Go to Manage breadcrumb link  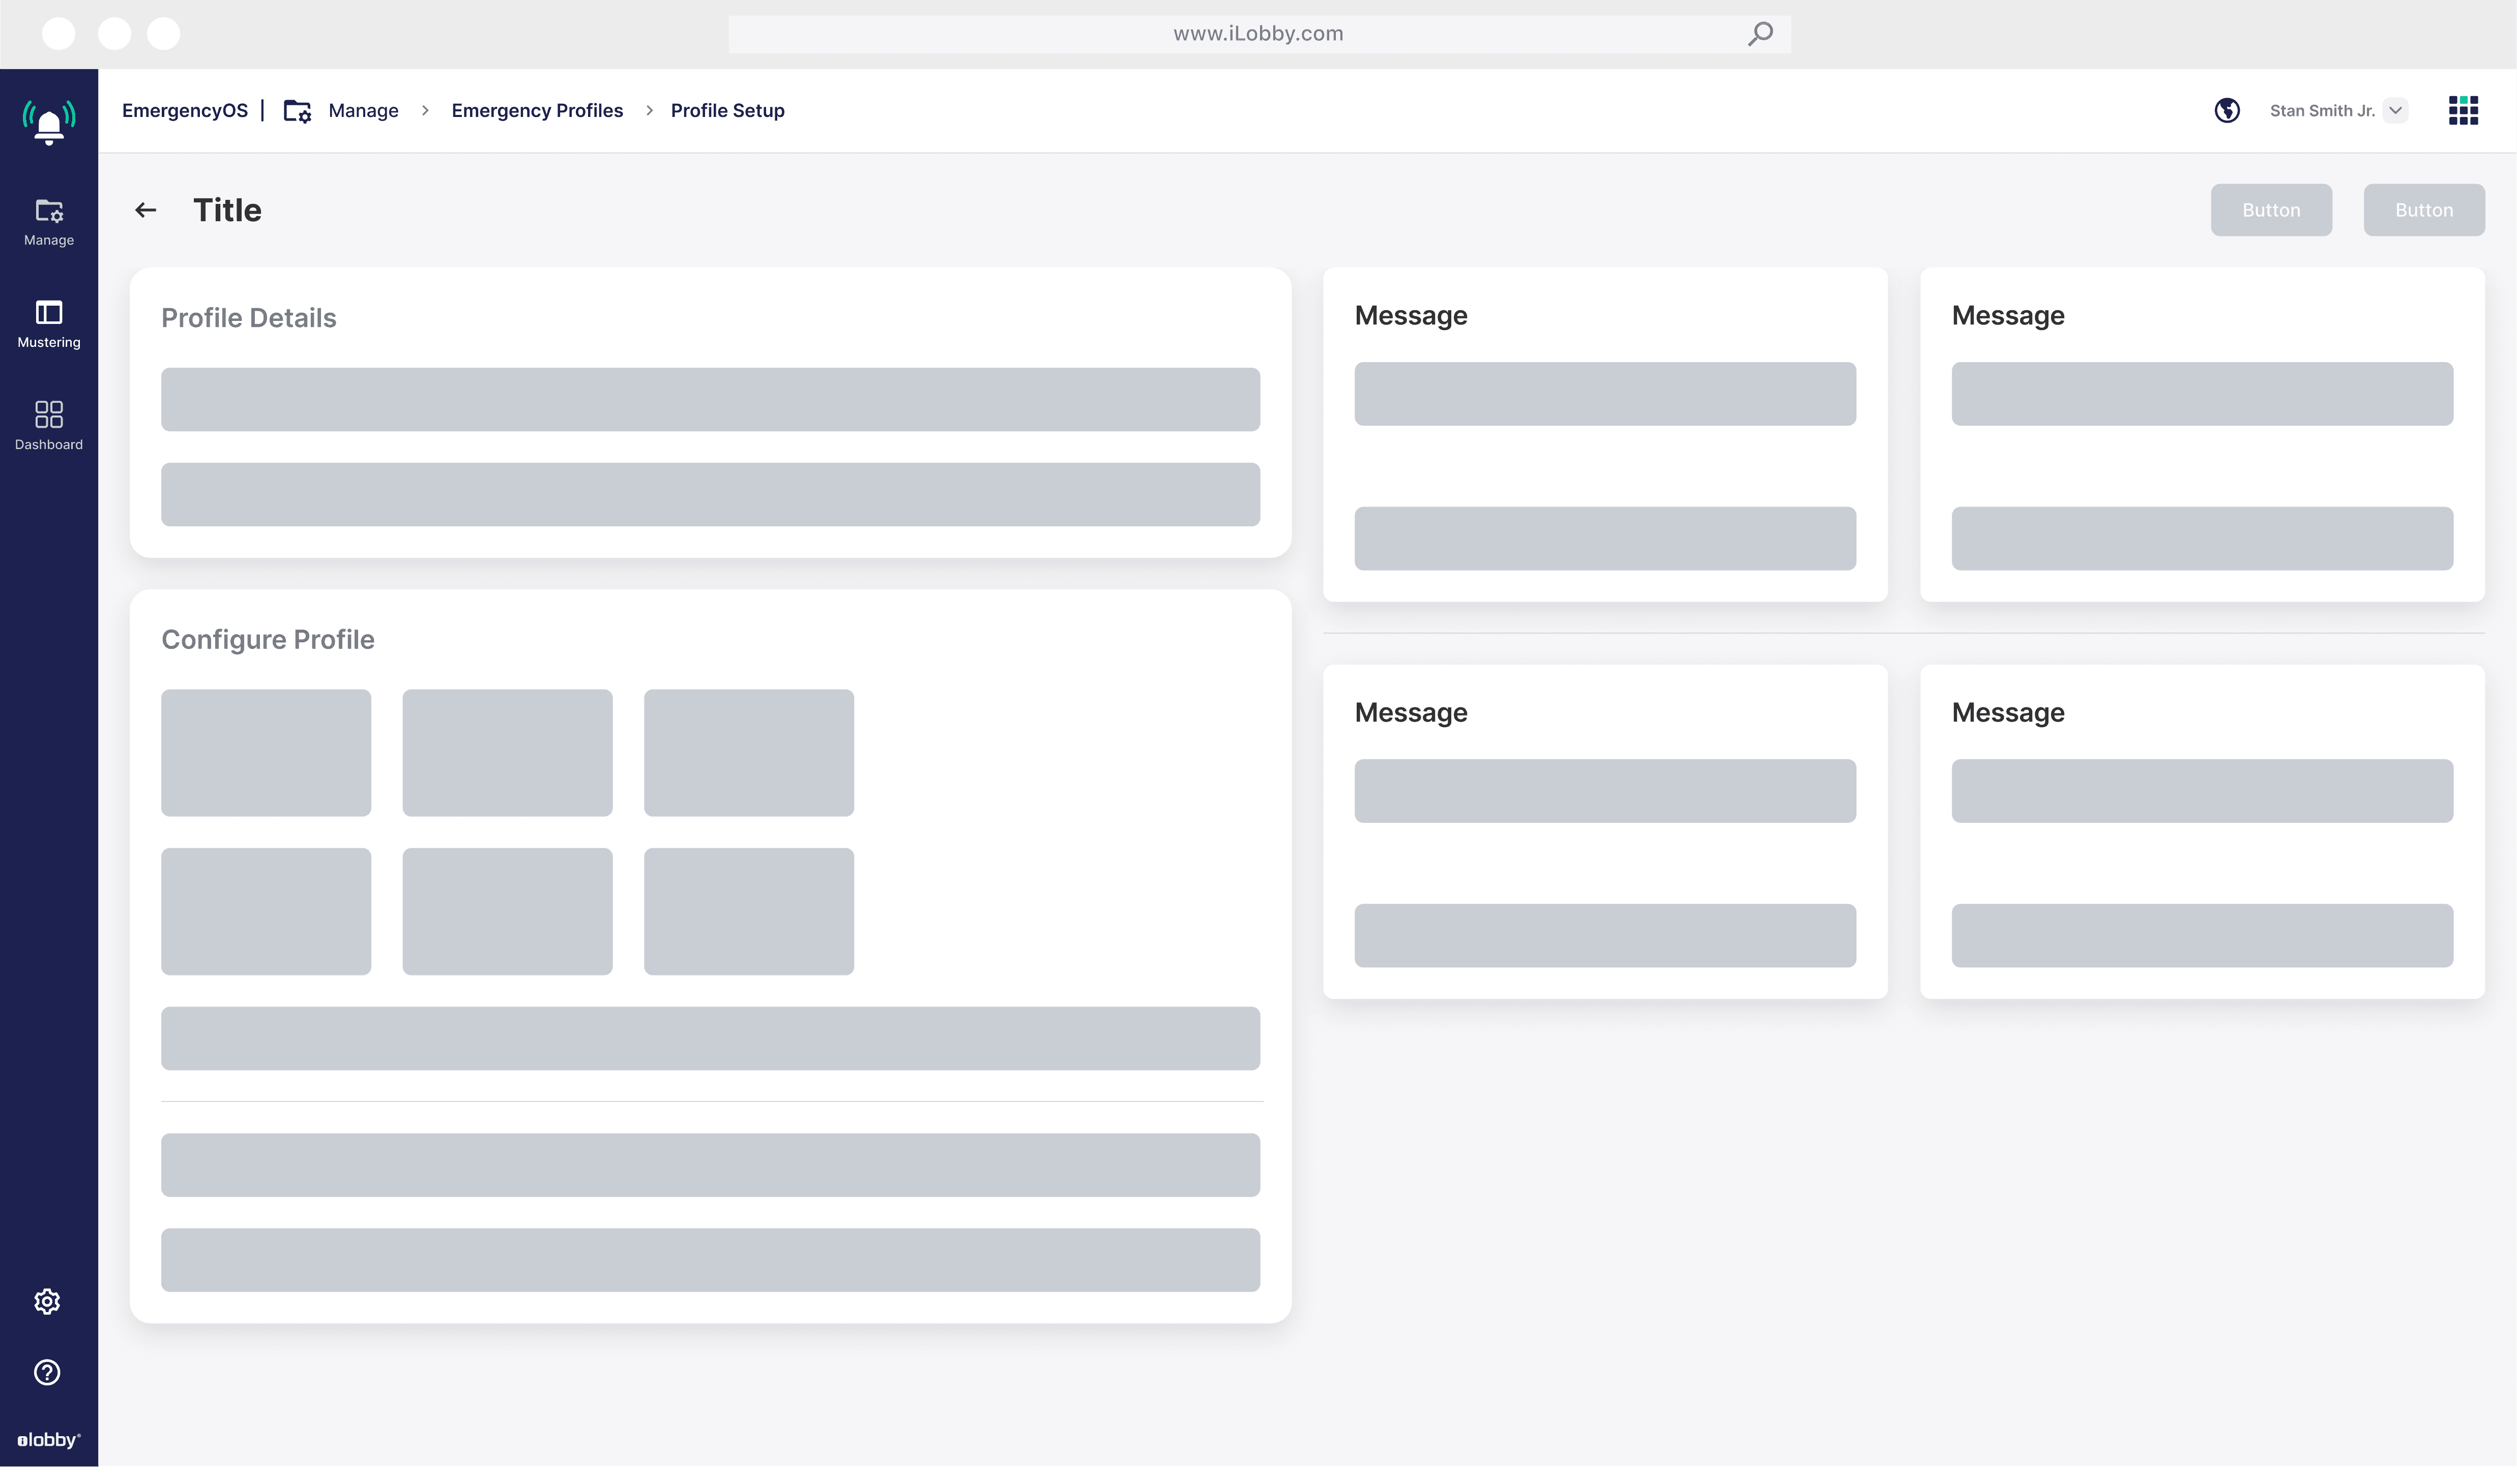pos(363,111)
